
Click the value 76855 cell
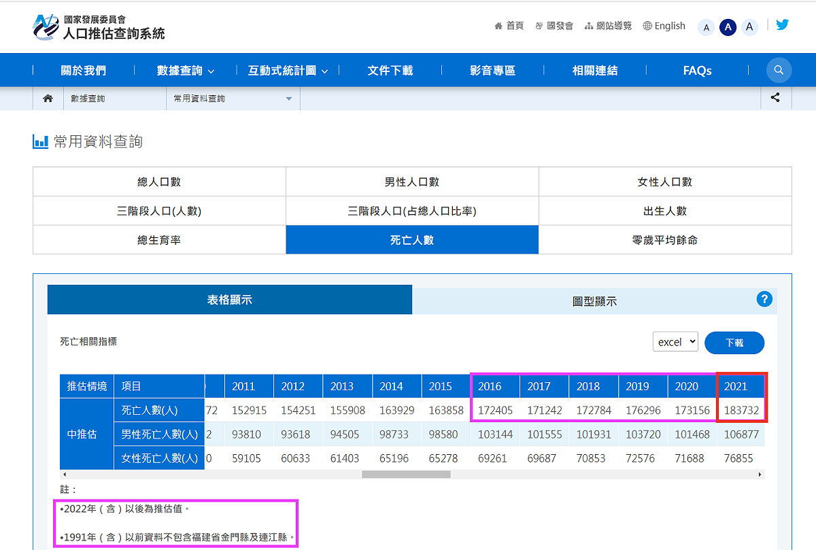[x=741, y=458]
